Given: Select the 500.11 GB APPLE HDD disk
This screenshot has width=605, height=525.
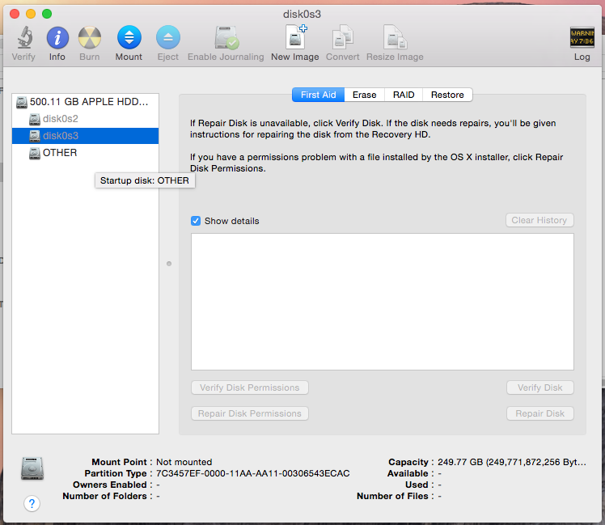Looking at the screenshot, I should coord(85,102).
